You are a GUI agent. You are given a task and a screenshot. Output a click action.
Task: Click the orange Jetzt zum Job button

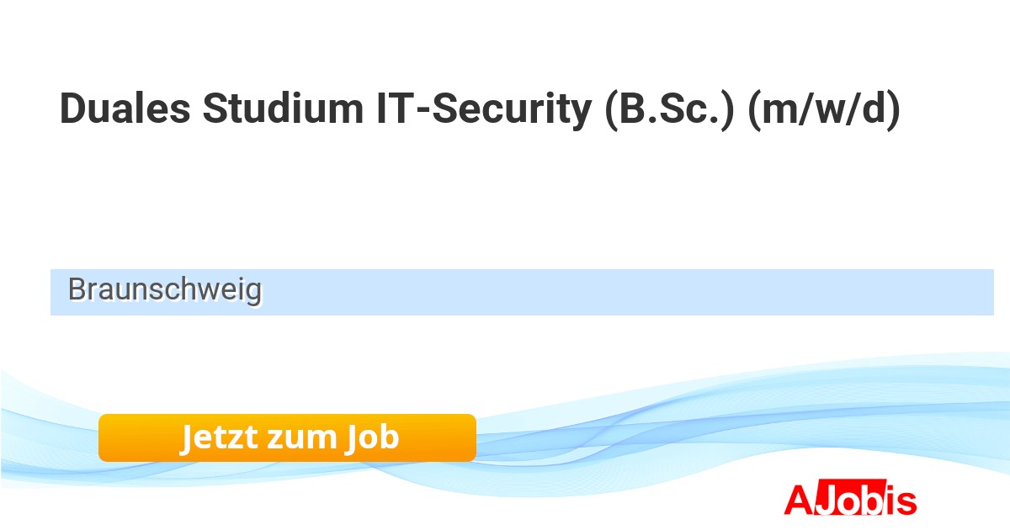287,437
